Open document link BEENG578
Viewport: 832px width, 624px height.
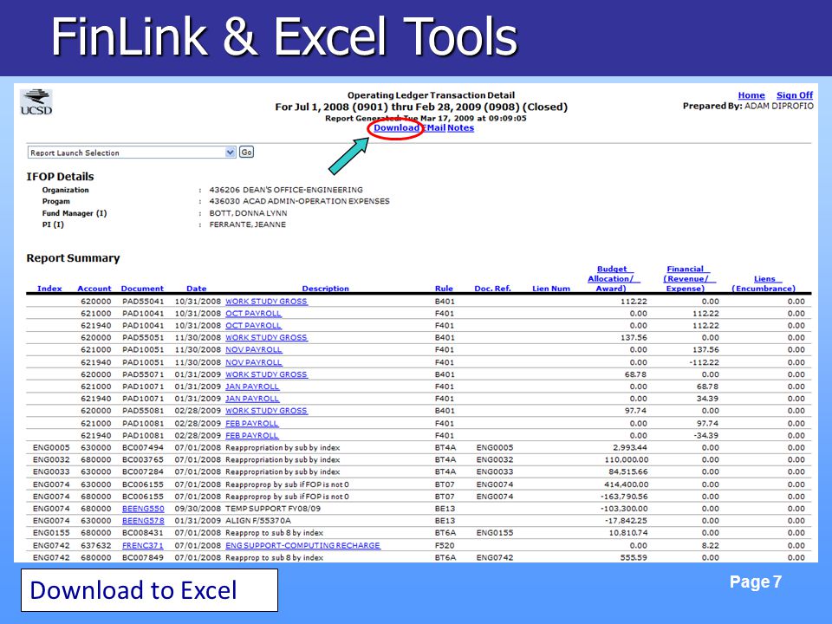tap(143, 521)
